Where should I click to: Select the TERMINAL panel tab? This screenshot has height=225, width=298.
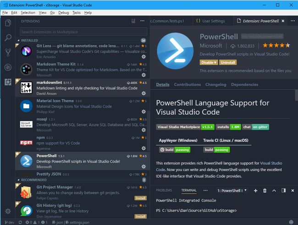189,191
